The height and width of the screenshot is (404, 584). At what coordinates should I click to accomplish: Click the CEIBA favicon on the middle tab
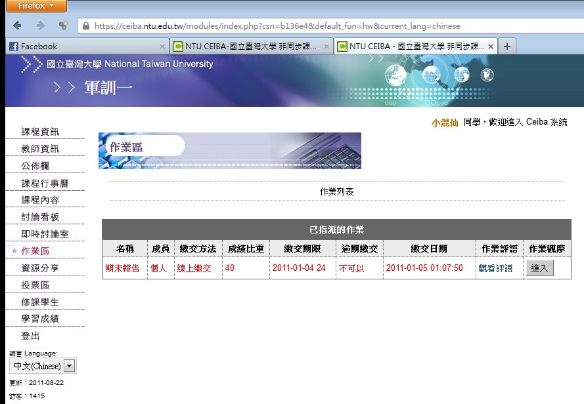(178, 47)
